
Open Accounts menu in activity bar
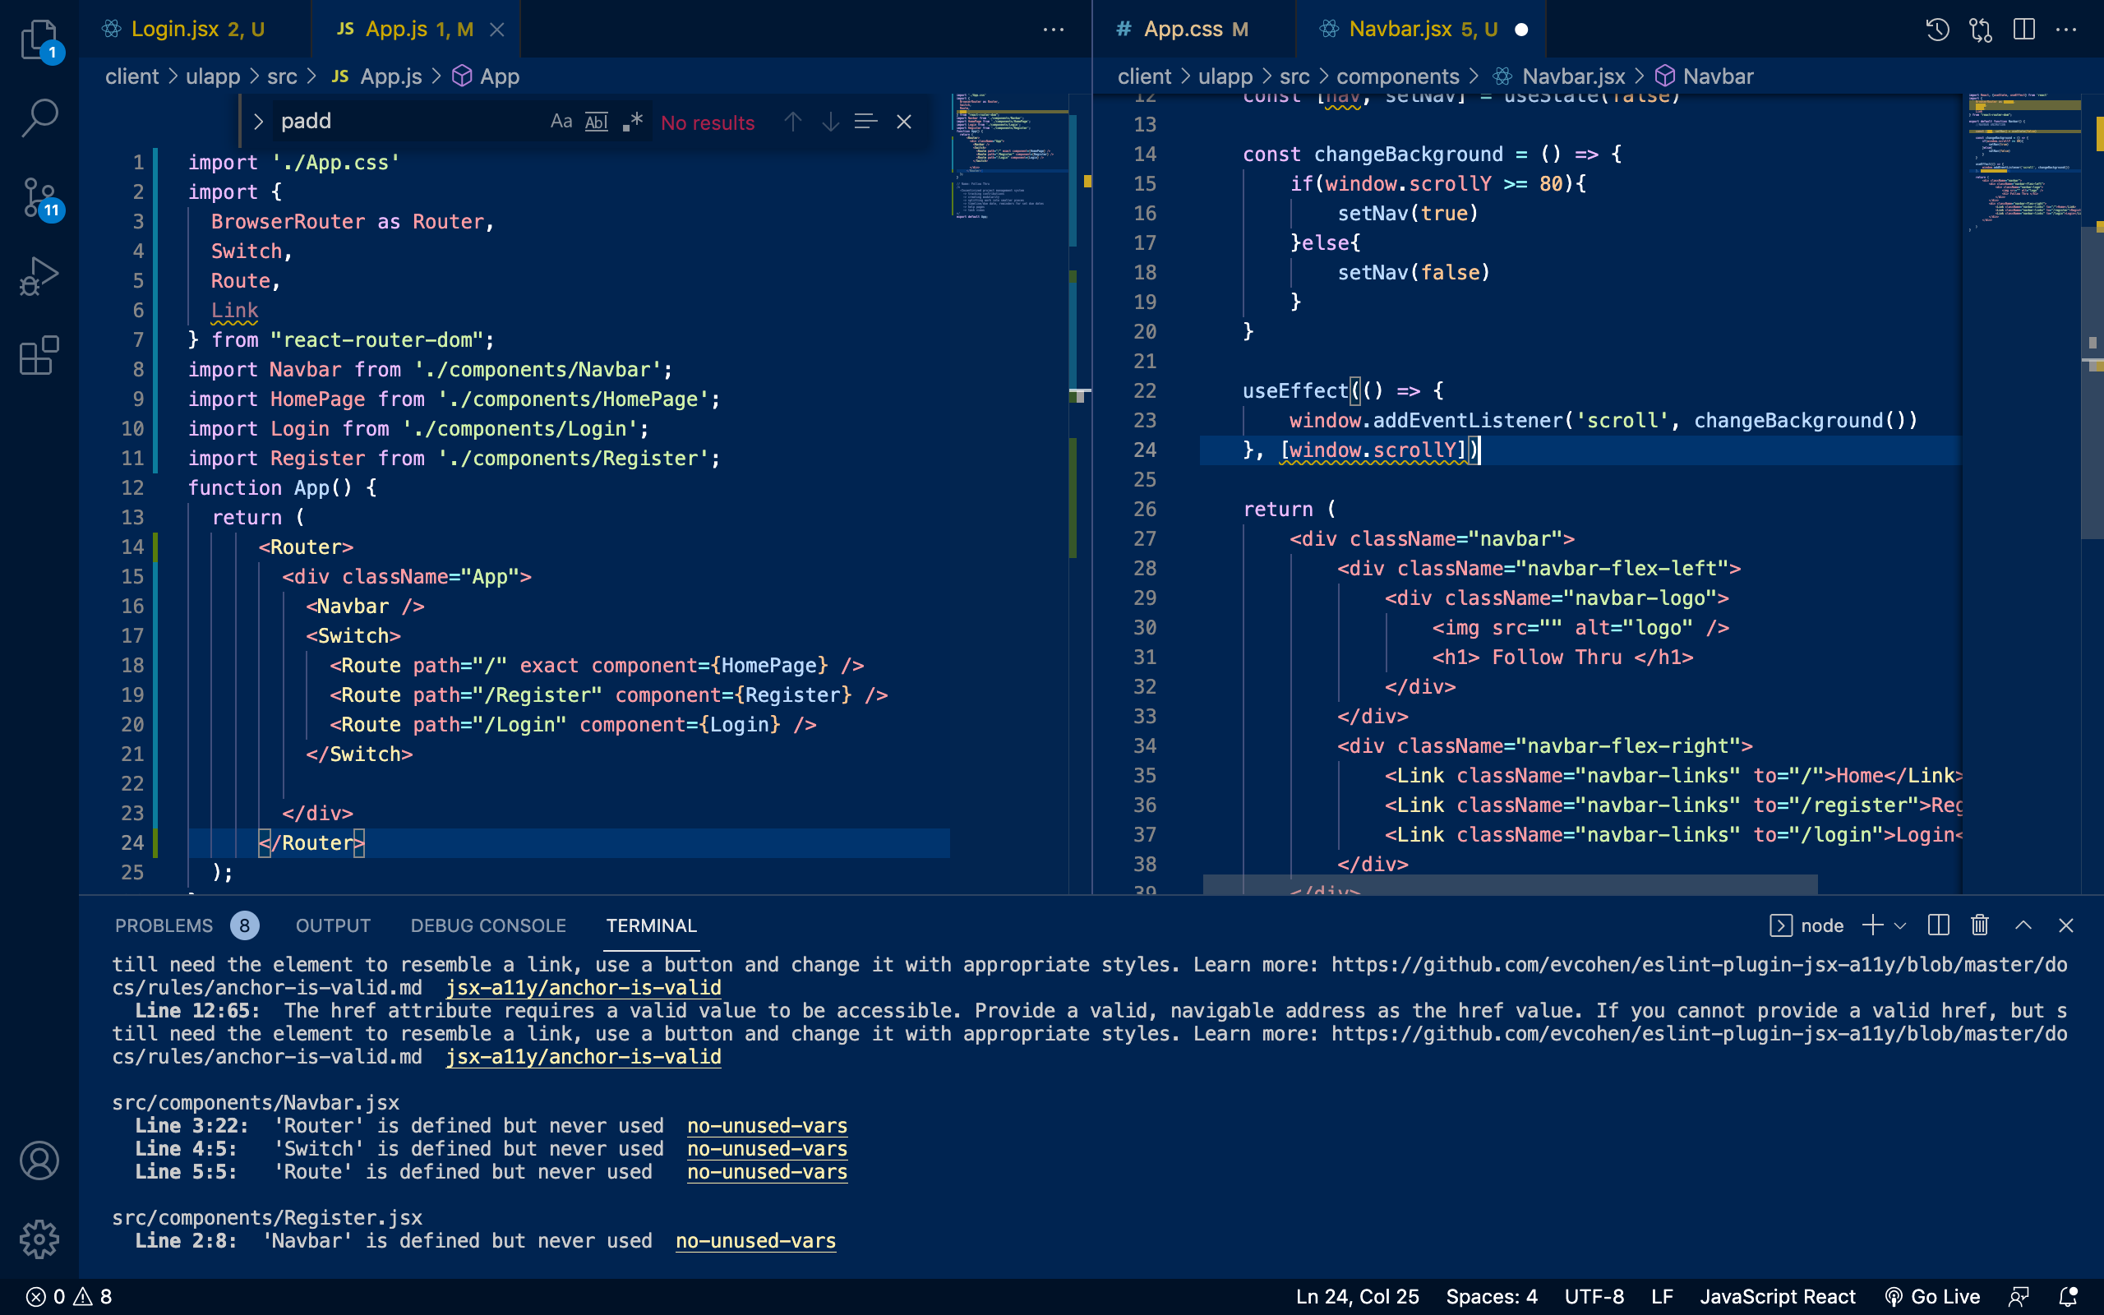(39, 1160)
